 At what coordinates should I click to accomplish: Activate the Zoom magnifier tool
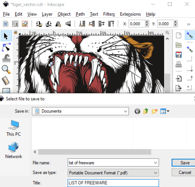[x=6, y=69]
